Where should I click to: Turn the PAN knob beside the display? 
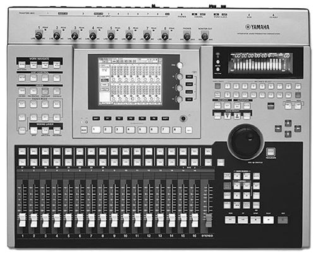[x=179, y=66]
